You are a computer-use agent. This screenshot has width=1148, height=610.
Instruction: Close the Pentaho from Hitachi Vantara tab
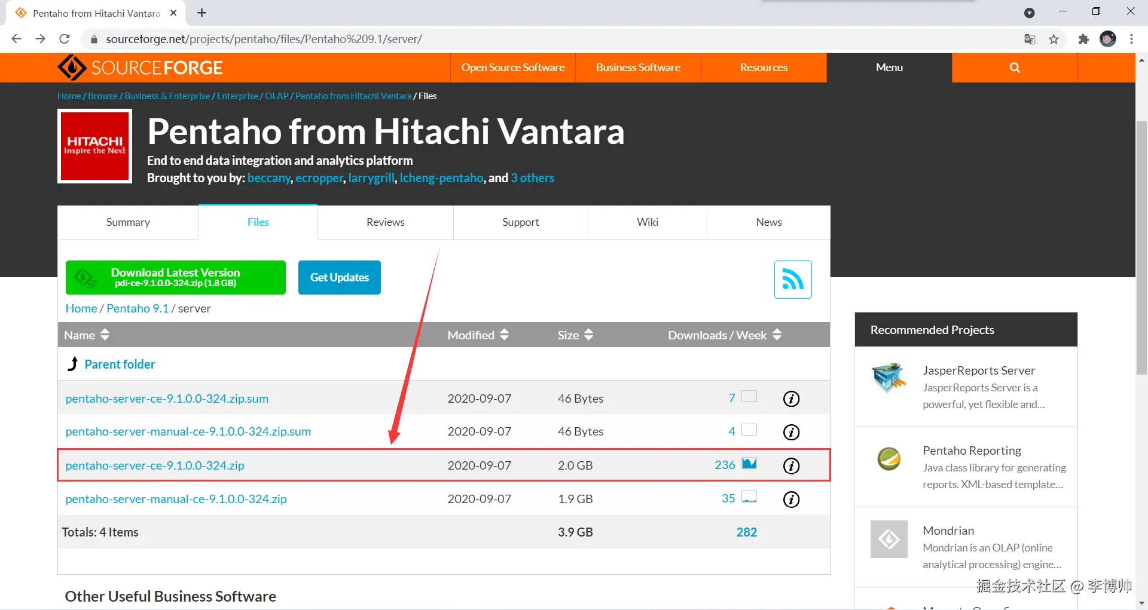(x=173, y=13)
